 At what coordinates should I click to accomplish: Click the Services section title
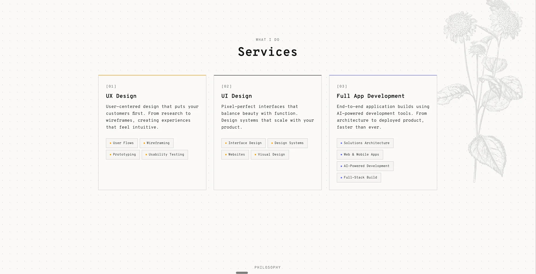pos(268,52)
